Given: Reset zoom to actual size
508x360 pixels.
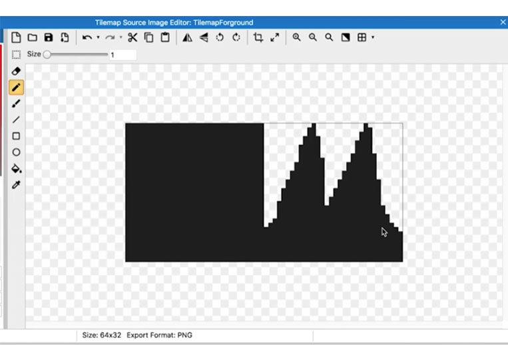Looking at the screenshot, I should tap(329, 37).
